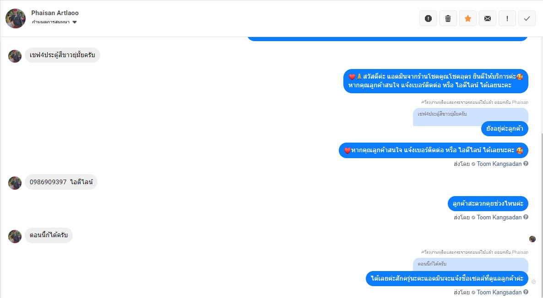This screenshot has height=298, width=543.
Task: Click the first Toom Kangsadan sender name
Action: pos(499,164)
